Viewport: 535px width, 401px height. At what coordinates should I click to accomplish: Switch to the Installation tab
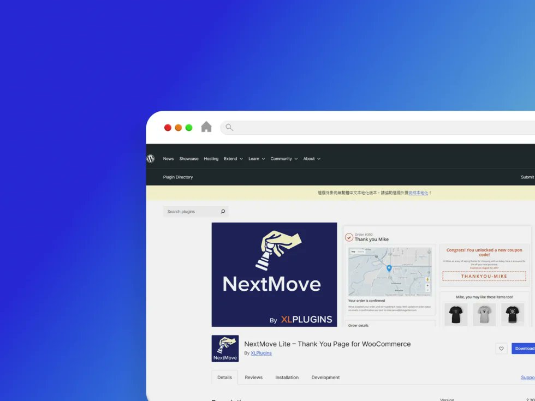pyautogui.click(x=287, y=378)
